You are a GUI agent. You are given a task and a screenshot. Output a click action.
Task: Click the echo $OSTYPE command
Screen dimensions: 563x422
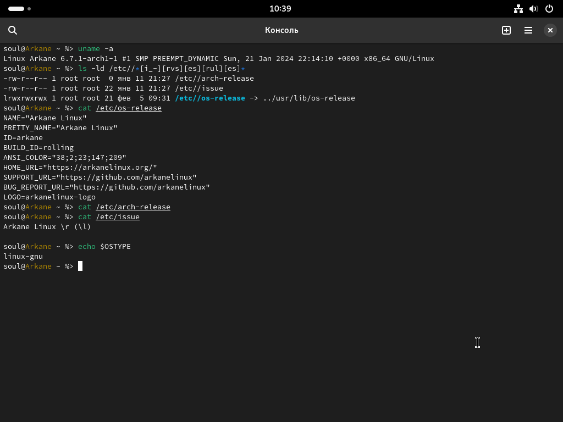[104, 247]
